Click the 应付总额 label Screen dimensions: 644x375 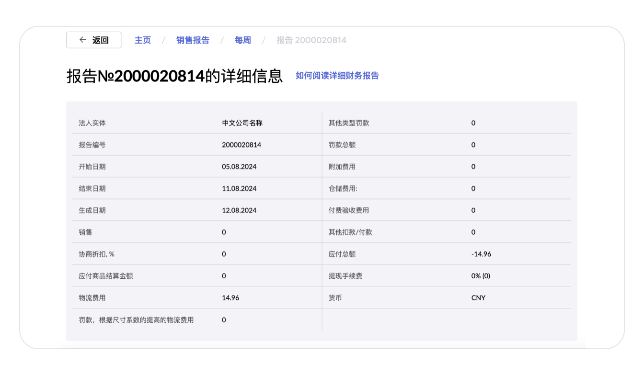tap(342, 254)
